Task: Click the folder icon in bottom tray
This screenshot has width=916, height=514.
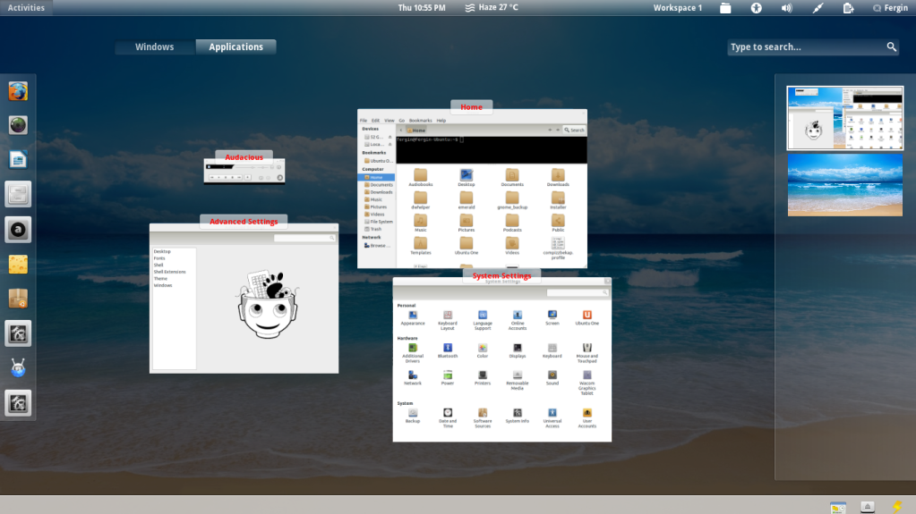Action: pos(838,507)
